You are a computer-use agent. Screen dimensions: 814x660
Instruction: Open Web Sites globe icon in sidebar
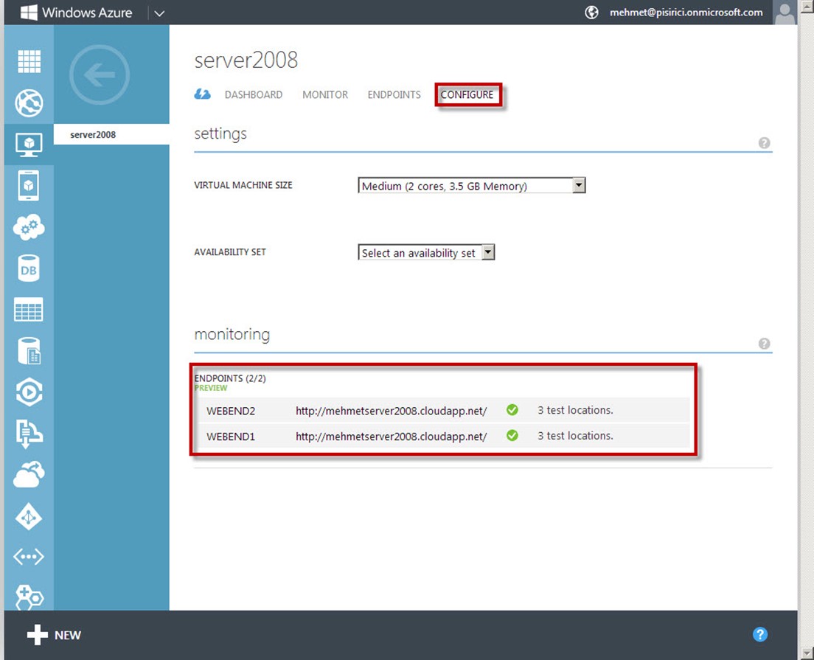[29, 103]
